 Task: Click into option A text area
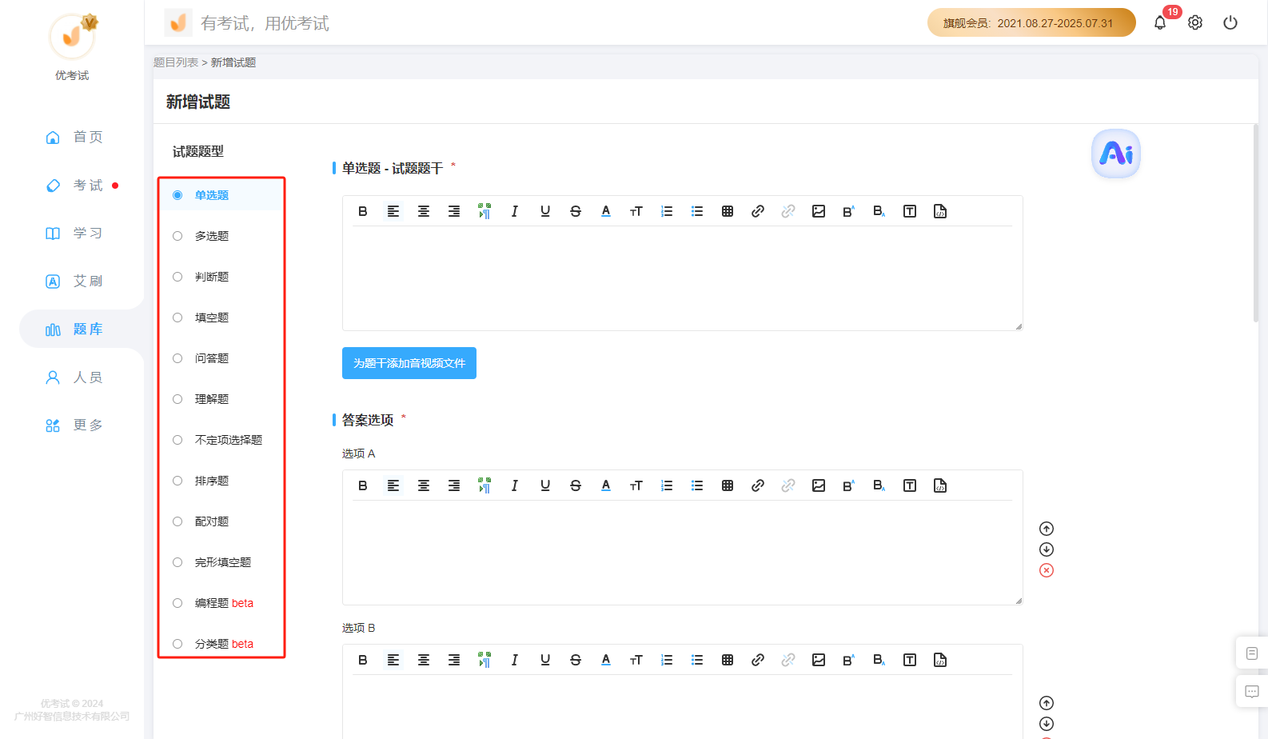[x=682, y=552]
